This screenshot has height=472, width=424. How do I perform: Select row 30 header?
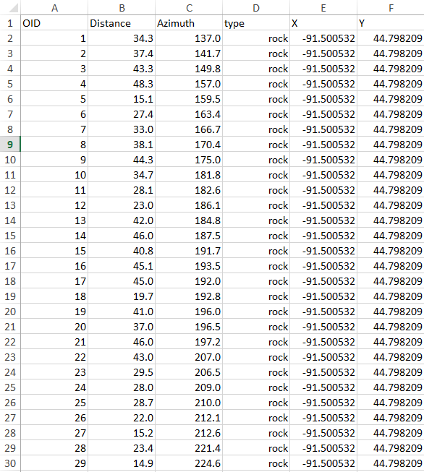tap(10, 463)
